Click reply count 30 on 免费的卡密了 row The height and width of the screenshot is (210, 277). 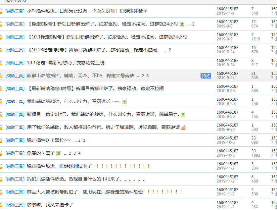coord(254,151)
